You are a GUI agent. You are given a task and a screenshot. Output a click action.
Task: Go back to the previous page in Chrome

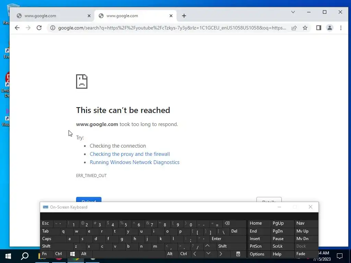click(17, 28)
